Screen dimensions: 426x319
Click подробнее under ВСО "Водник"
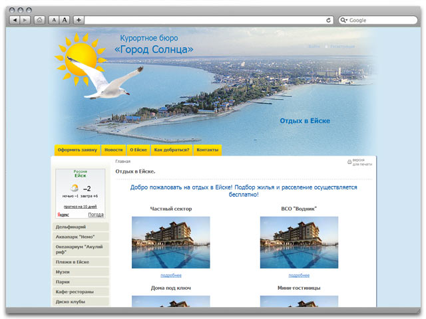(299, 275)
